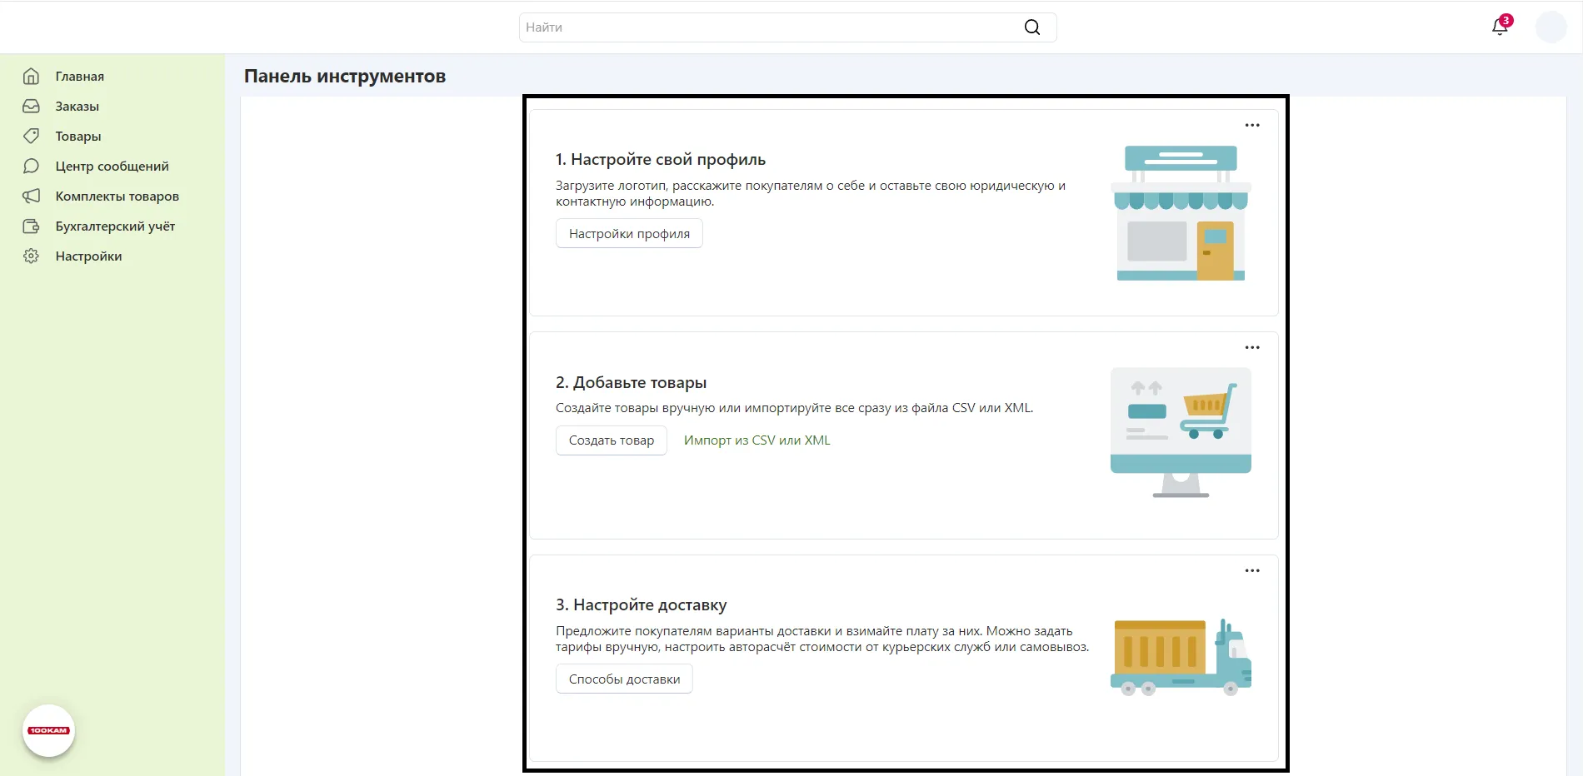Click the home icon beside Главная
Image resolution: width=1583 pixels, height=776 pixels.
click(31, 77)
